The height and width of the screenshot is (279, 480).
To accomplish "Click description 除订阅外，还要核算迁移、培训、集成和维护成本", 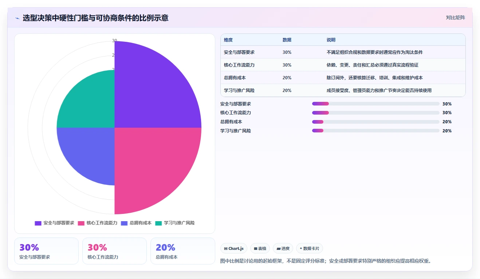I will coord(375,78).
